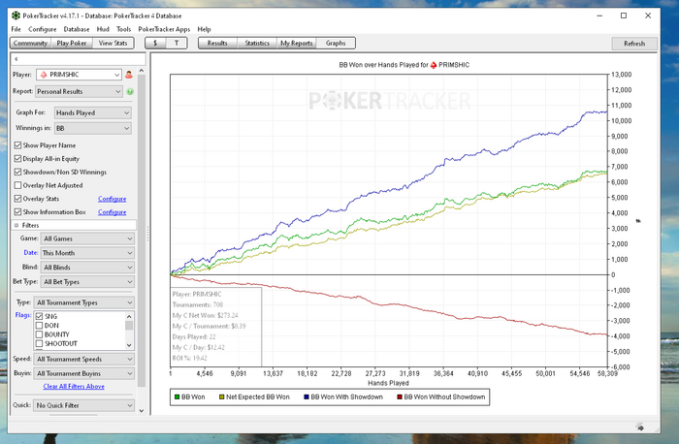This screenshot has width=679, height=444.
Task: Check the BOUNTY flag
Action: click(39, 334)
